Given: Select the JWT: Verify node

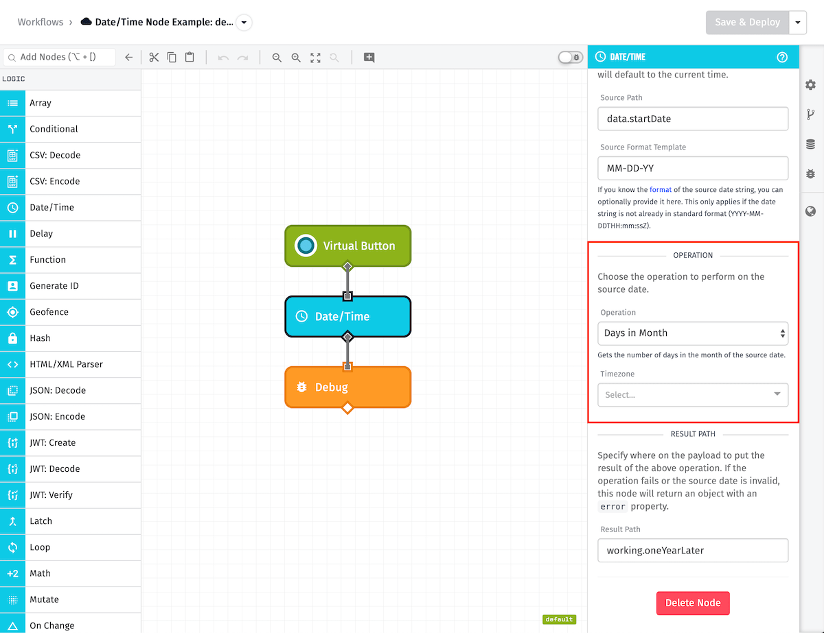Looking at the screenshot, I should click(70, 495).
